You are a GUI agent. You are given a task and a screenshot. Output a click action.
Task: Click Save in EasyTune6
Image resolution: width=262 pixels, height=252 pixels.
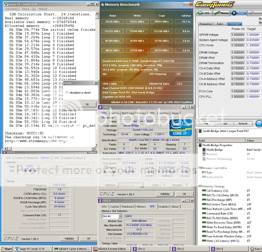coord(205,123)
